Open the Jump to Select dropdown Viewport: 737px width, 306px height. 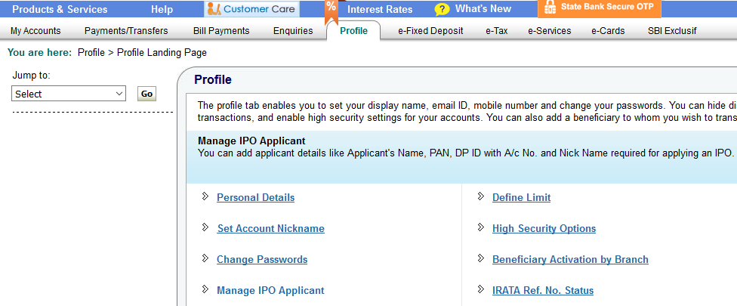coord(69,94)
